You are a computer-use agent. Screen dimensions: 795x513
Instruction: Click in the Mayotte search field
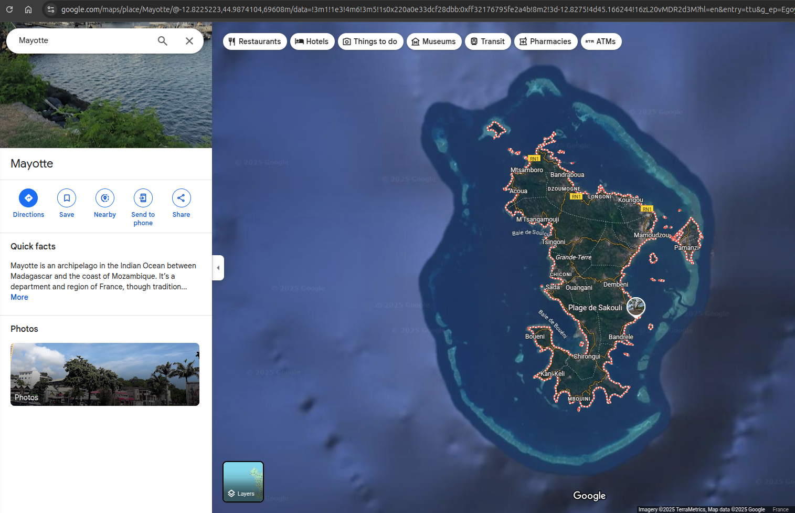click(x=79, y=40)
